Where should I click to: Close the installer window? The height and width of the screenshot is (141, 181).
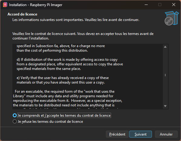click(x=174, y=5)
